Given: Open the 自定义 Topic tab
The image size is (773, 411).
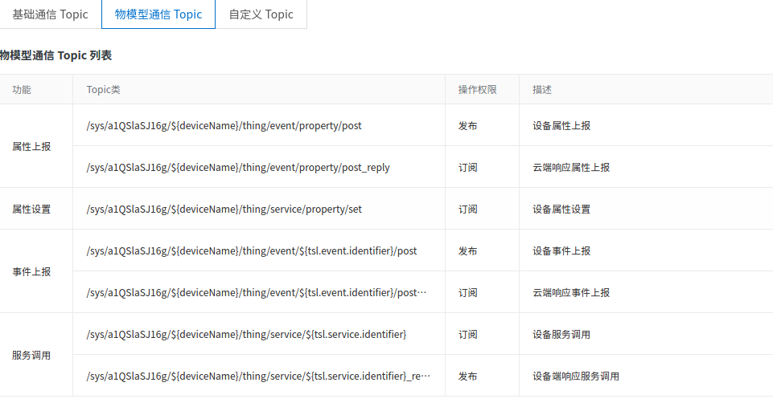Looking at the screenshot, I should (x=261, y=14).
